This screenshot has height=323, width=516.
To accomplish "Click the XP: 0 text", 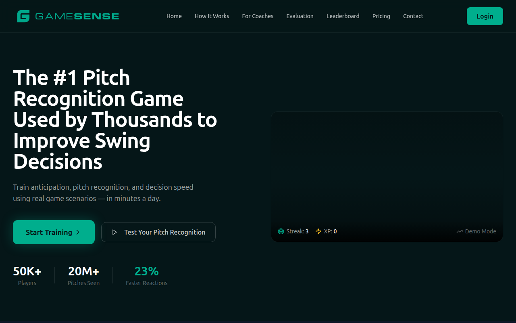I will 330,231.
